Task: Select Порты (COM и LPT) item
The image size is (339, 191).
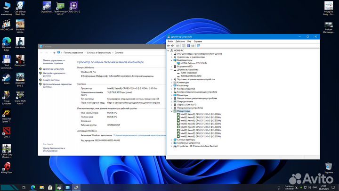Action: 186,105
